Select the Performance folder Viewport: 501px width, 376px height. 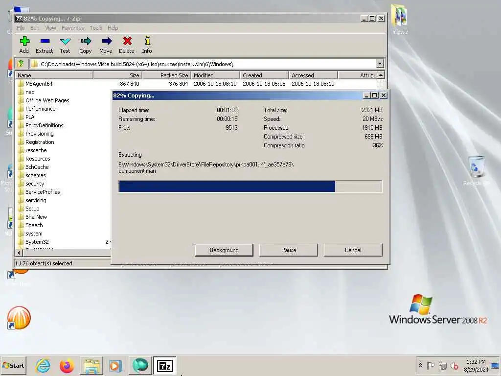[40, 109]
